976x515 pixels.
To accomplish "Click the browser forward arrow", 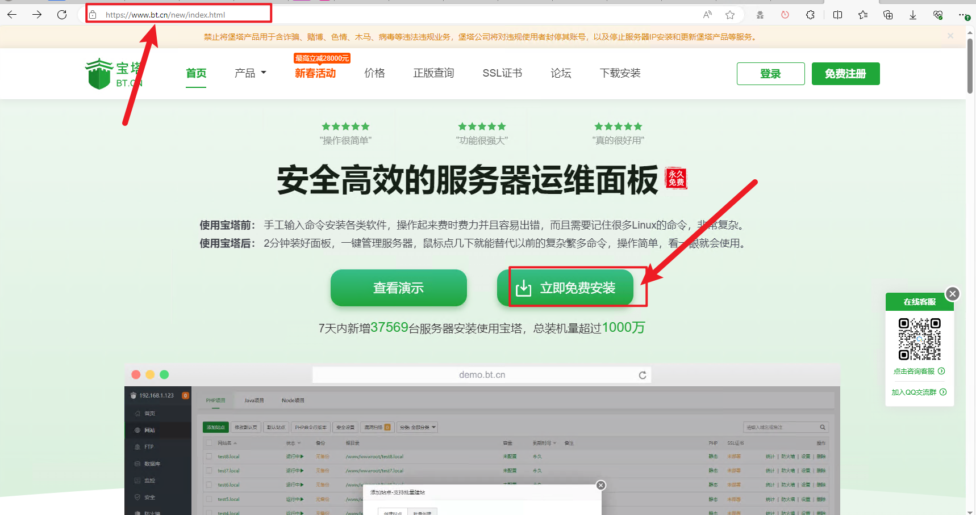I will [x=37, y=15].
